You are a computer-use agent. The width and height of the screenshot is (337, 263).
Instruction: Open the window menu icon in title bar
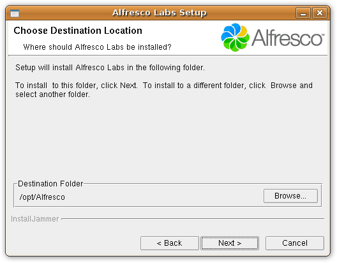click(15, 13)
